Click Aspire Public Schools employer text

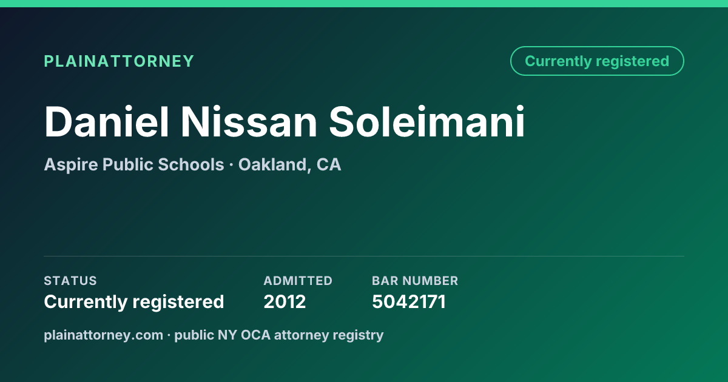[x=134, y=164]
